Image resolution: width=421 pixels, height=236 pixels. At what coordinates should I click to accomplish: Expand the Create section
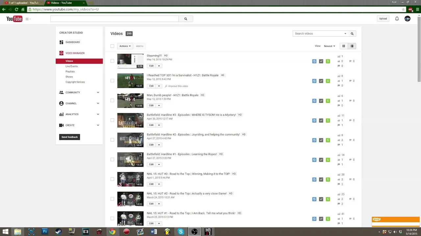coord(98,125)
